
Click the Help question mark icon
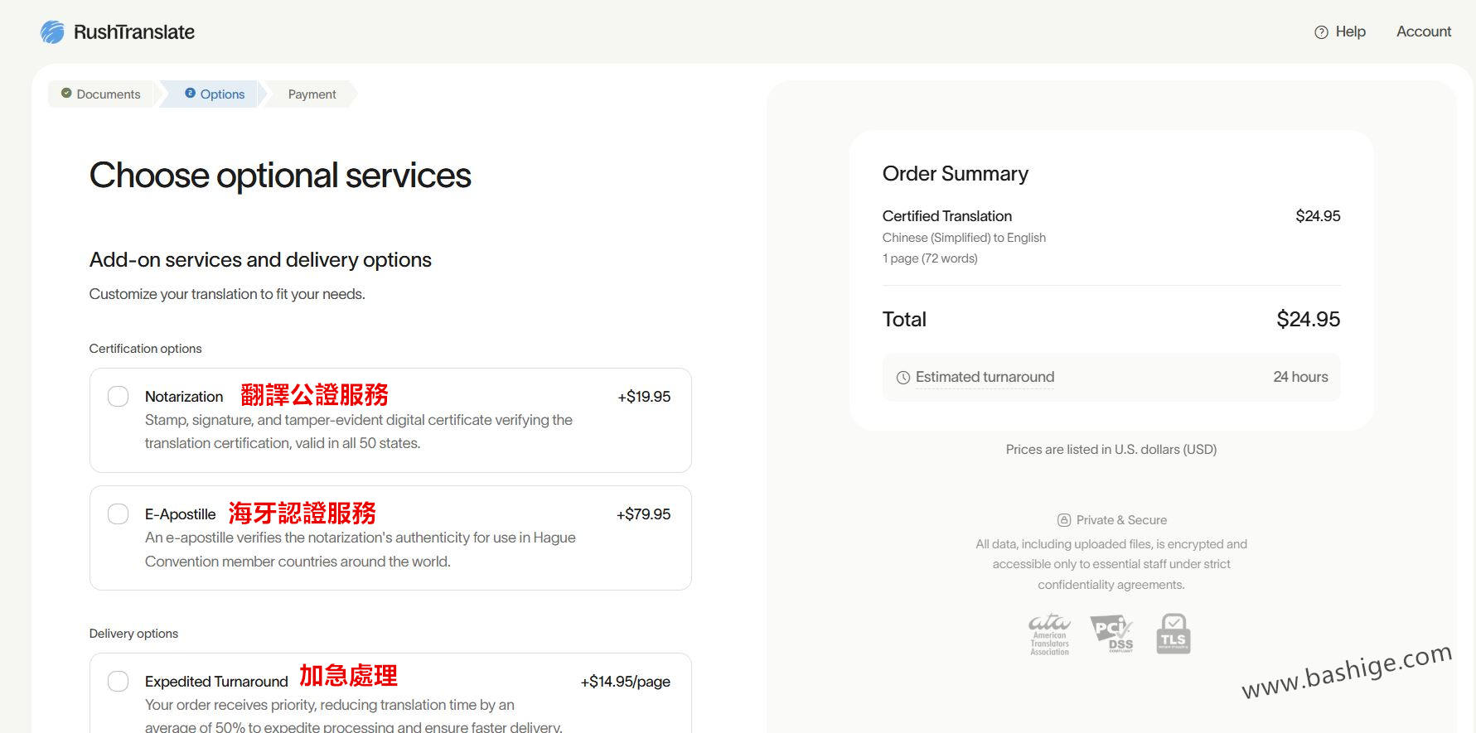1321,32
